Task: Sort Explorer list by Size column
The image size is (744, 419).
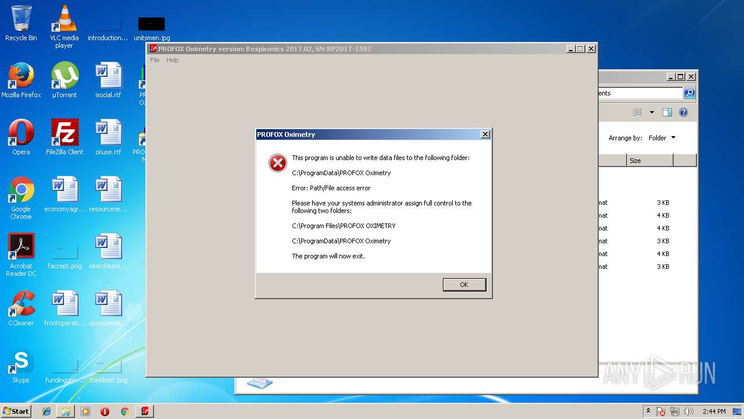Action: [650, 161]
